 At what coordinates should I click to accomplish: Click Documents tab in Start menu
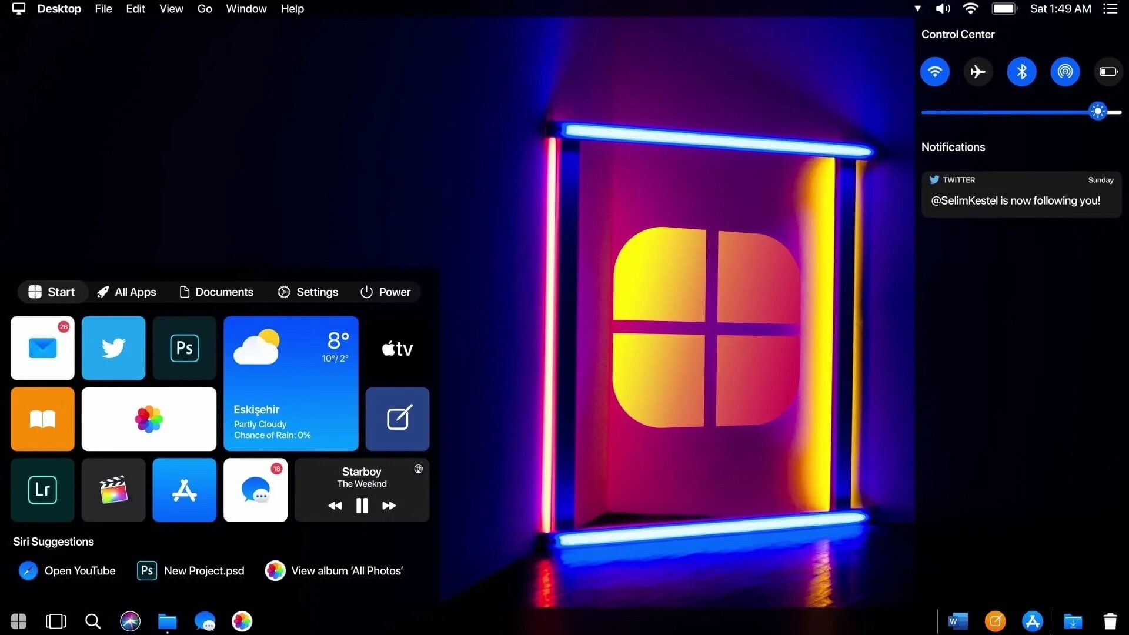click(216, 292)
